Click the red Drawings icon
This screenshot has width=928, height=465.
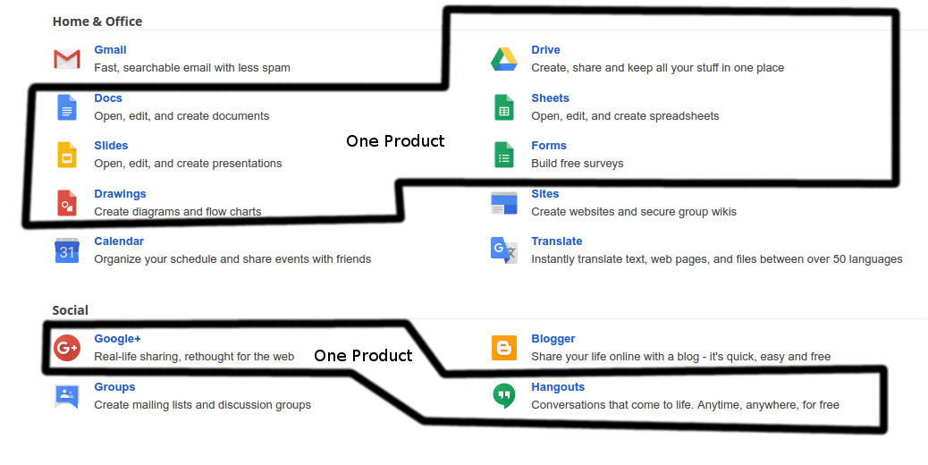pyautogui.click(x=67, y=203)
